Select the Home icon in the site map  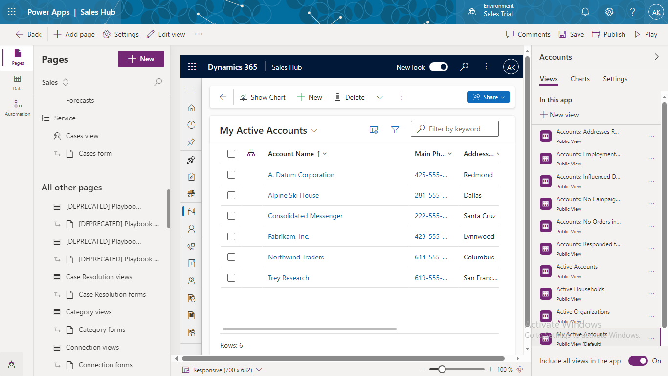coord(191,108)
